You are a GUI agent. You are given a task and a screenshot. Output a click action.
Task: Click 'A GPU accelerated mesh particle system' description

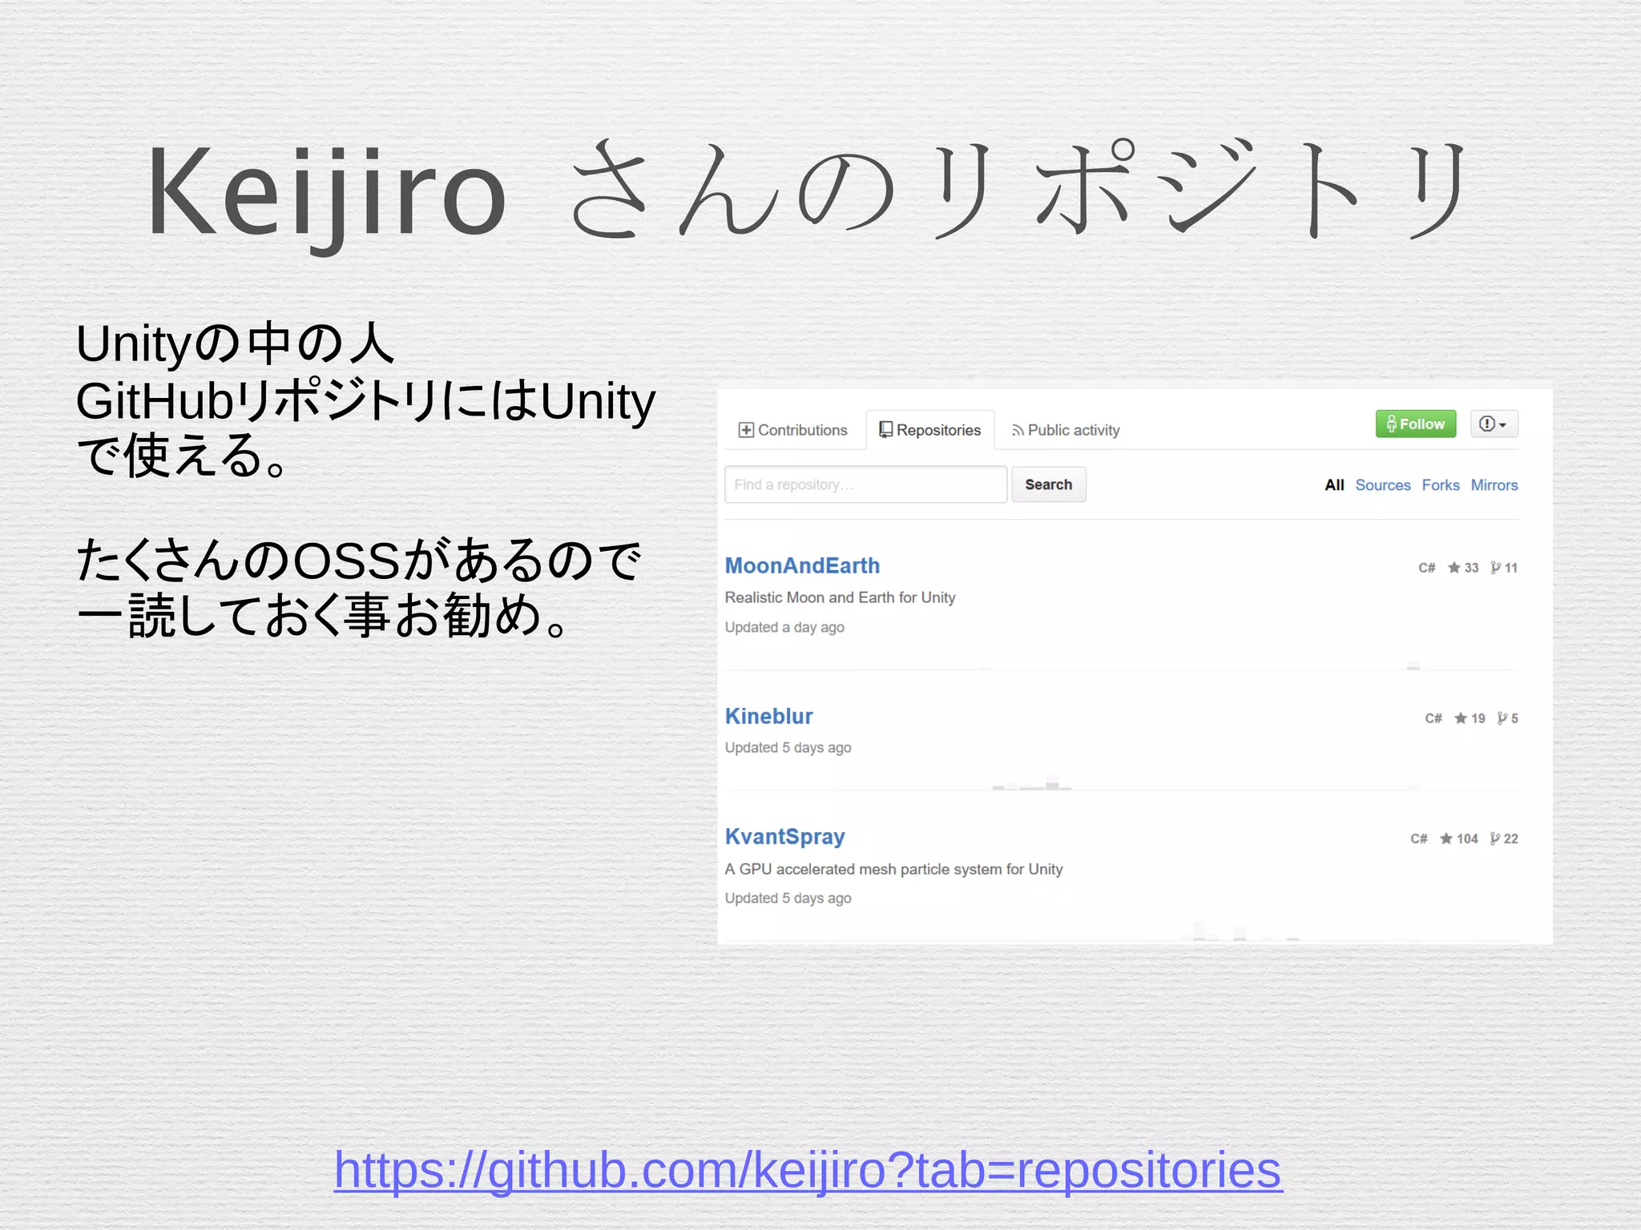coord(893,869)
